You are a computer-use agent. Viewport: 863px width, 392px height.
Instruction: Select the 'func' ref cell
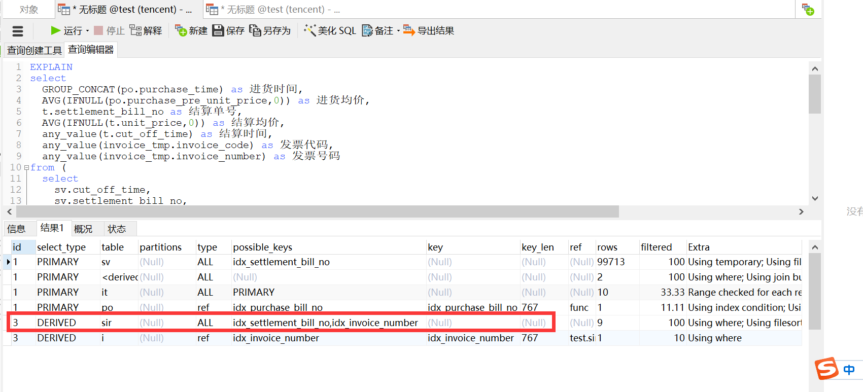point(581,307)
